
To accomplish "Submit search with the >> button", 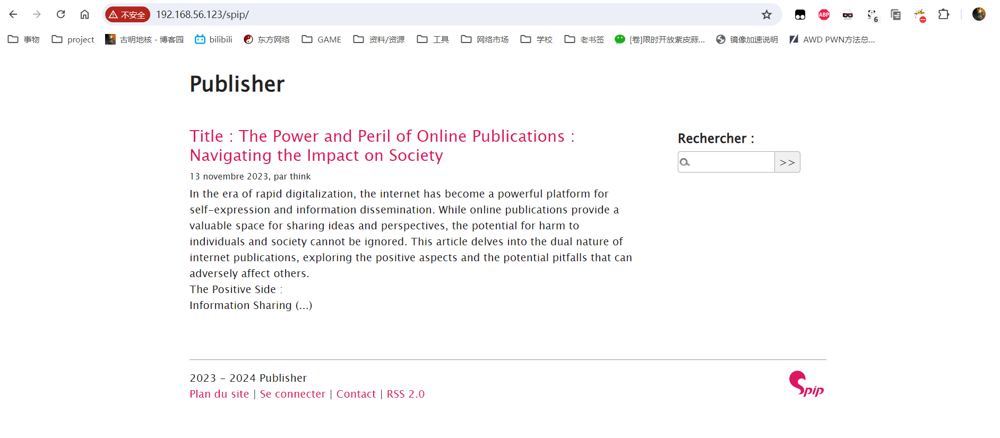I will click(x=787, y=162).
